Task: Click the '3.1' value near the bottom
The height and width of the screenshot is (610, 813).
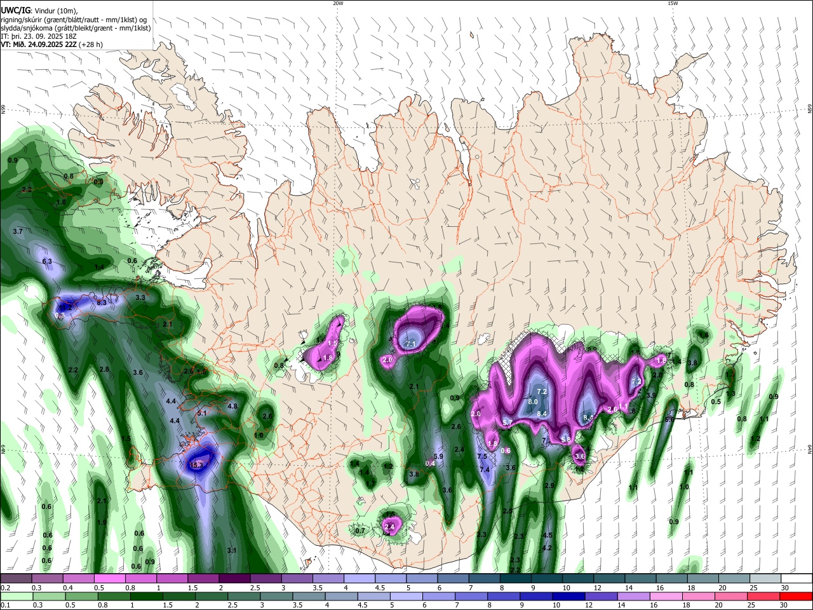Action: click(232, 550)
